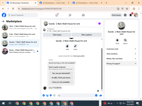Open the Facebook logo home link
The image size is (142, 106).
tap(4, 15)
